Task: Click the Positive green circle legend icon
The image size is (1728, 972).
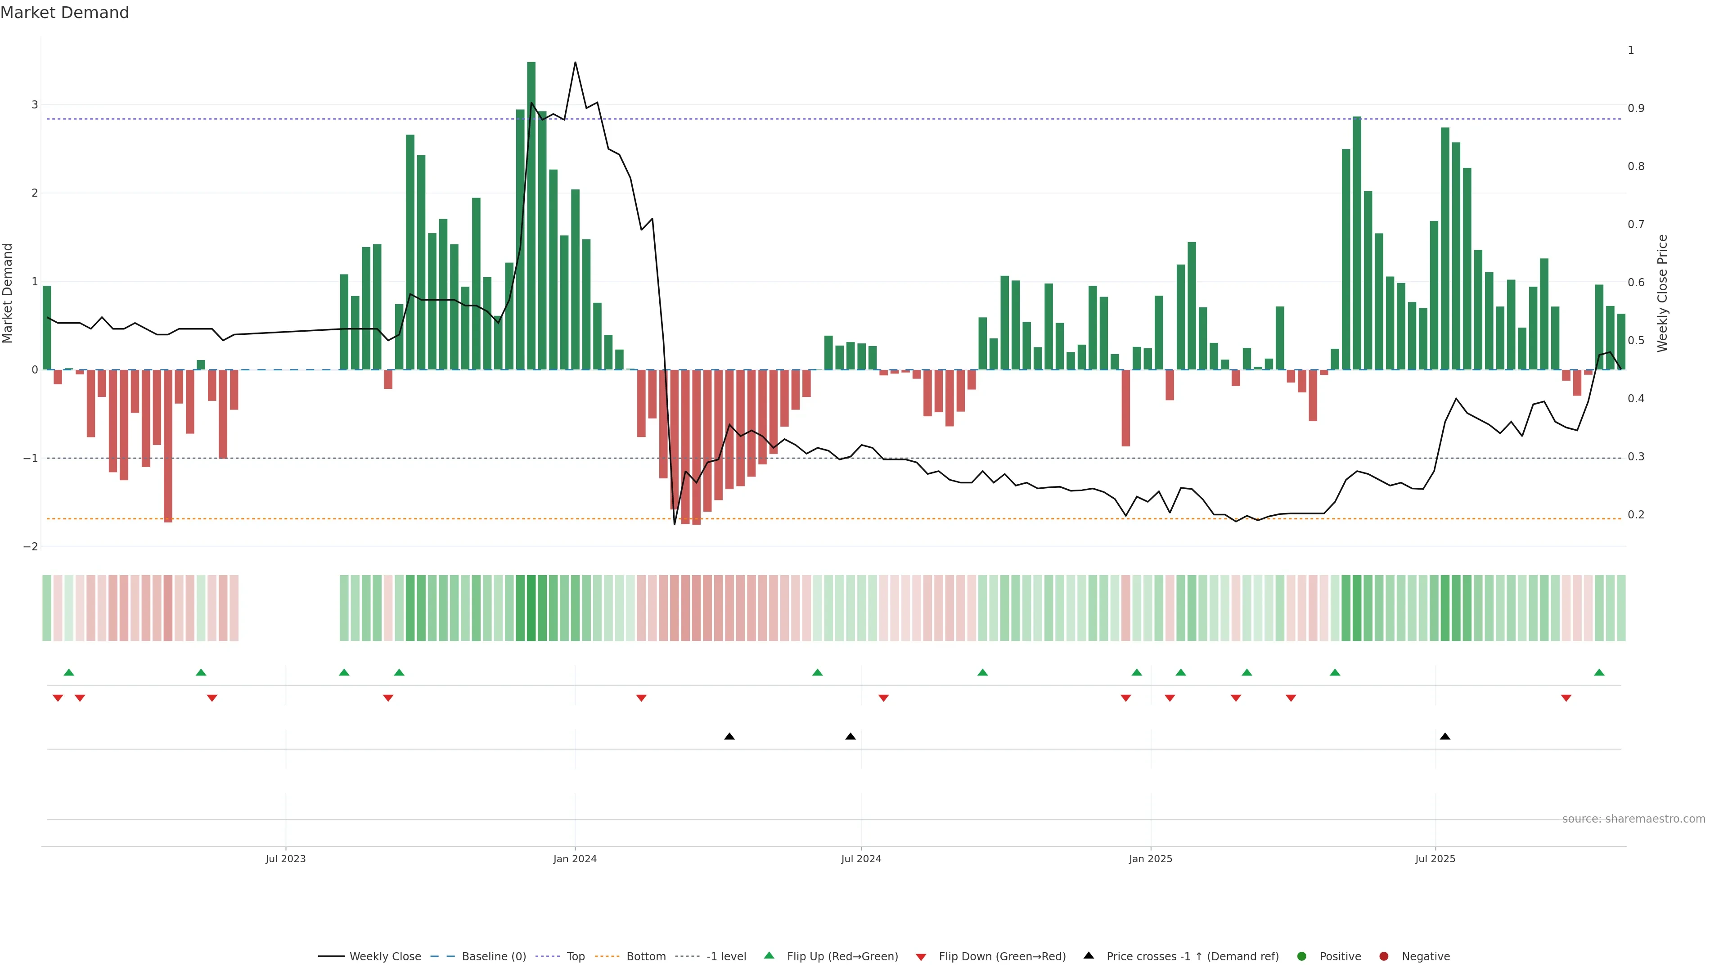Action: (1302, 957)
